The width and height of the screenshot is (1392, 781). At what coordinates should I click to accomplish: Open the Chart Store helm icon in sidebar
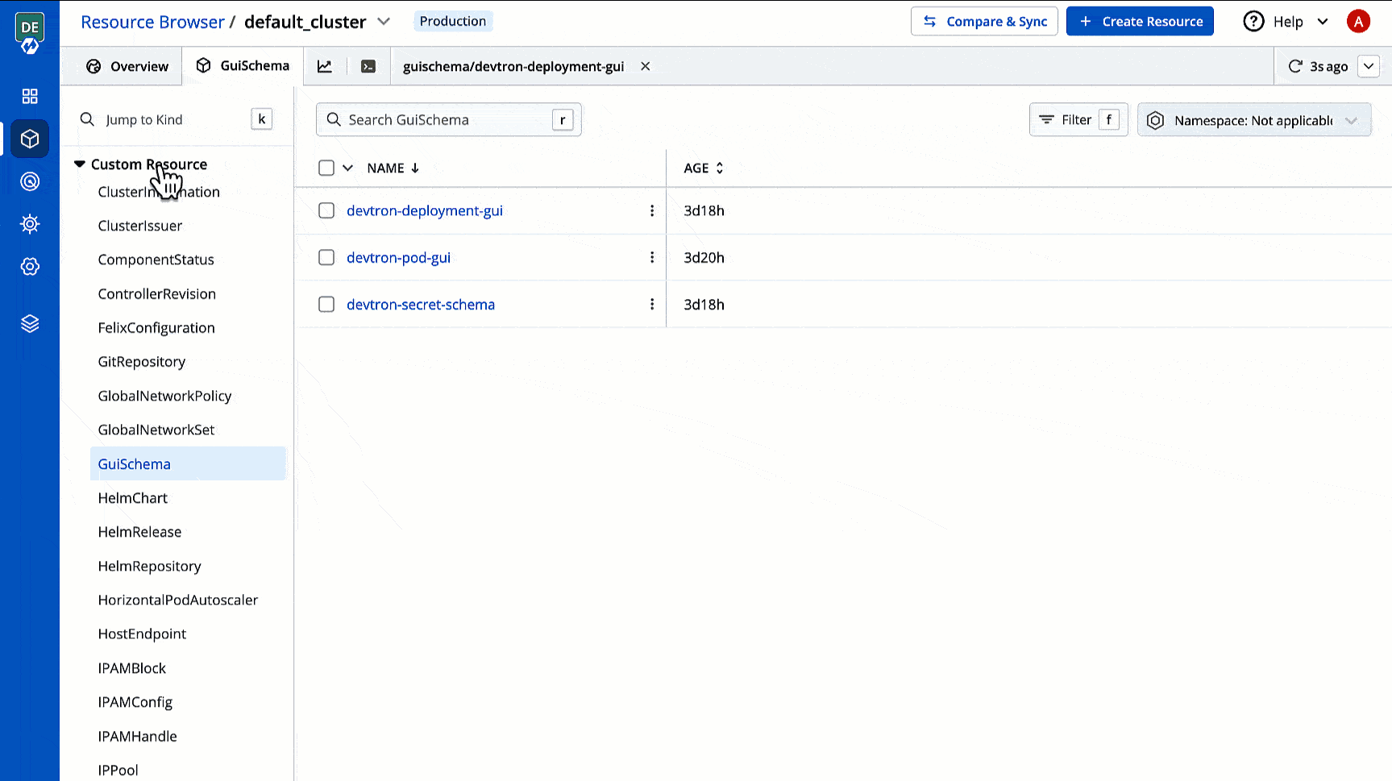(30, 223)
